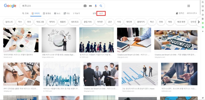205x100 pixels.
Task: Filter by the 아마존 chip
Action: 100,22
